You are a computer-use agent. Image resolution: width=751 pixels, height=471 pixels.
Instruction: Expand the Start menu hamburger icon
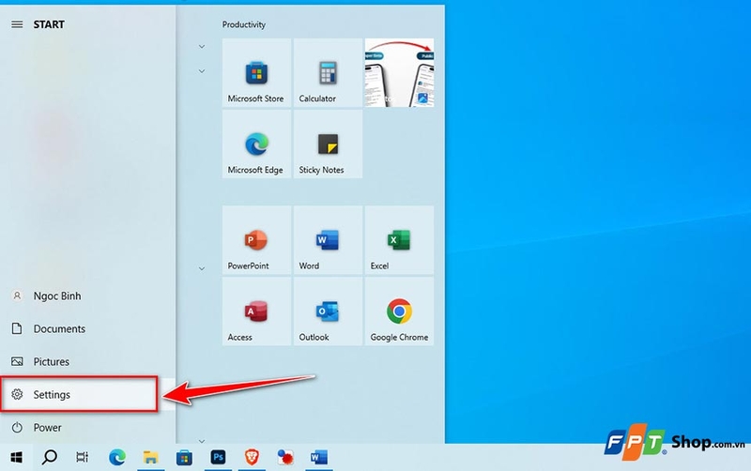tap(17, 24)
